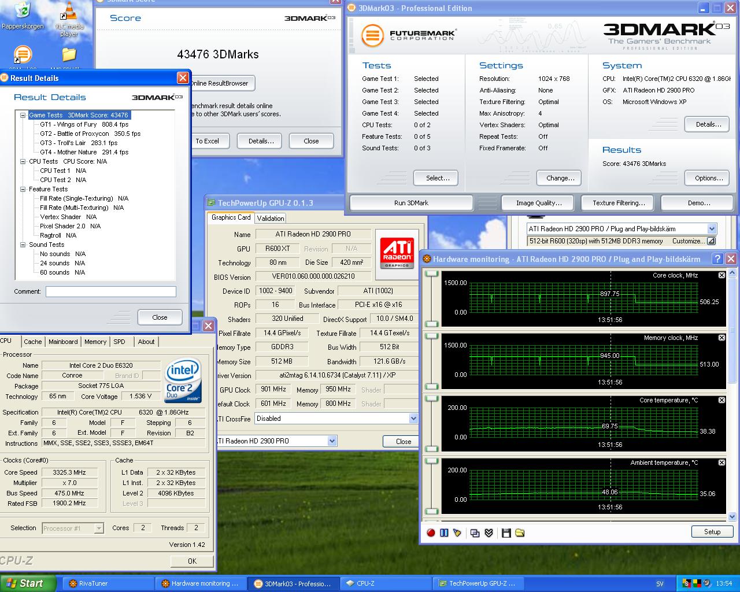
Task: Open the RivaTuner display adapter dropdown
Action: point(712,229)
